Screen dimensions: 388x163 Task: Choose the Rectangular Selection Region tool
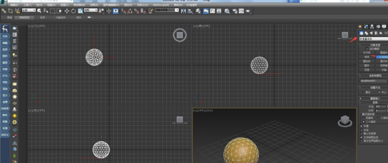52,11
